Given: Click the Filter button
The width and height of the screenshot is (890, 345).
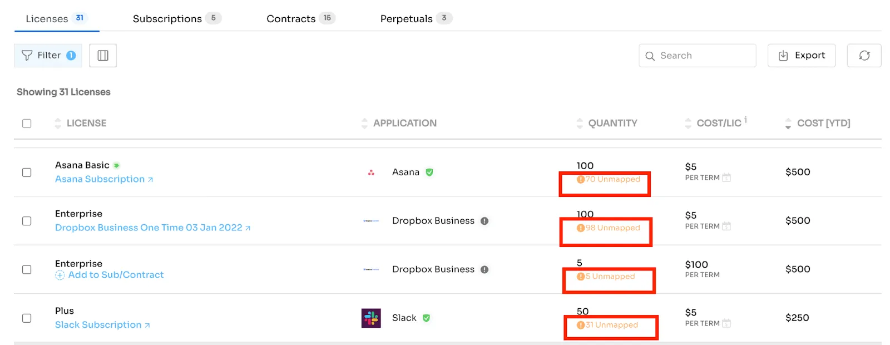Looking at the screenshot, I should click(48, 56).
